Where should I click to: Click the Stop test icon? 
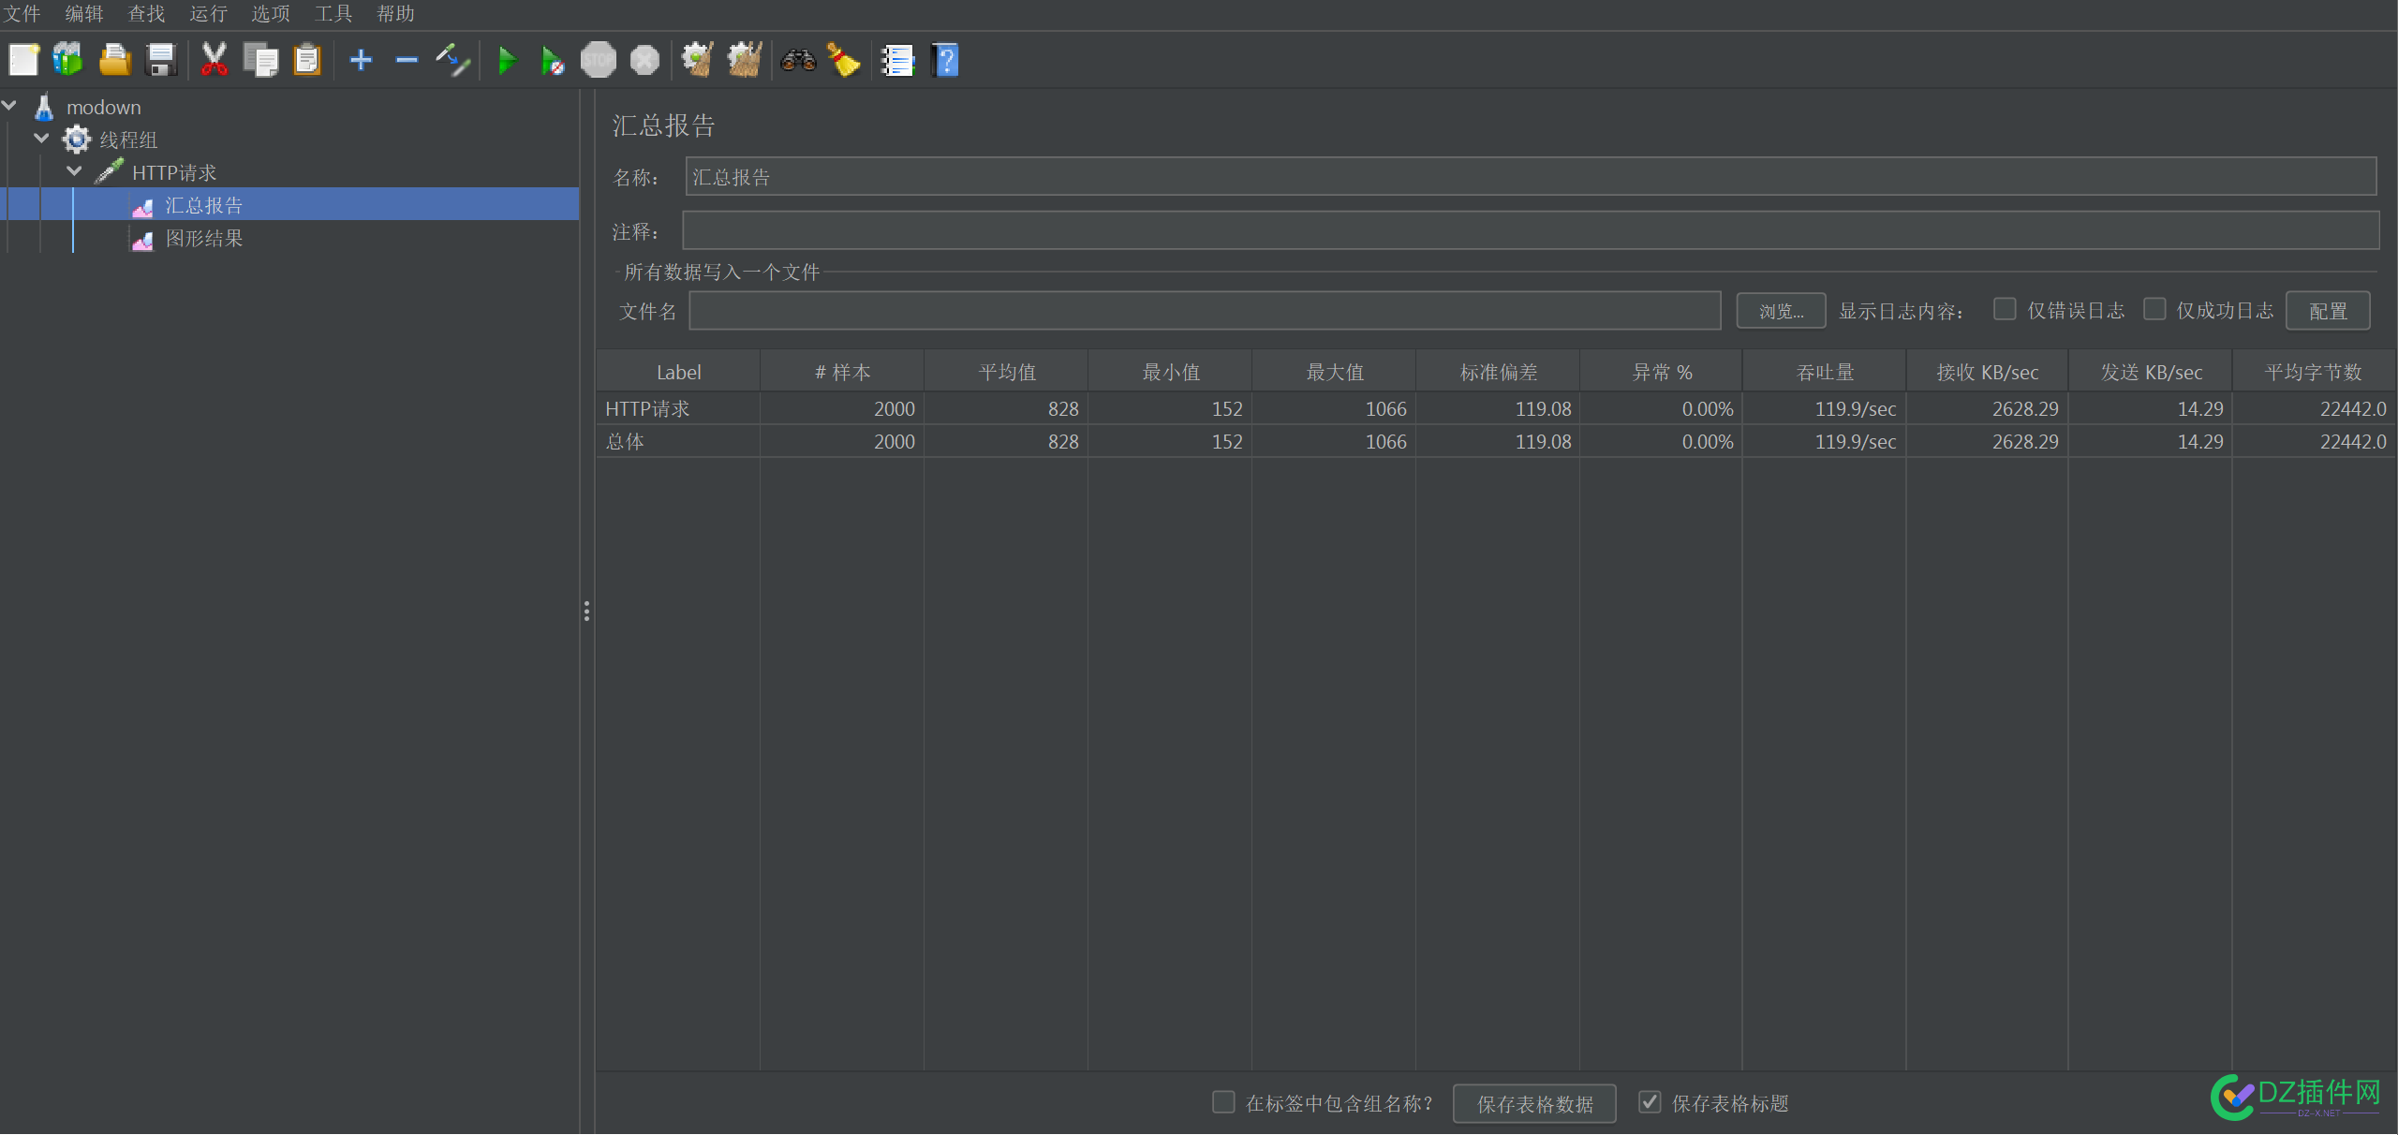point(599,60)
